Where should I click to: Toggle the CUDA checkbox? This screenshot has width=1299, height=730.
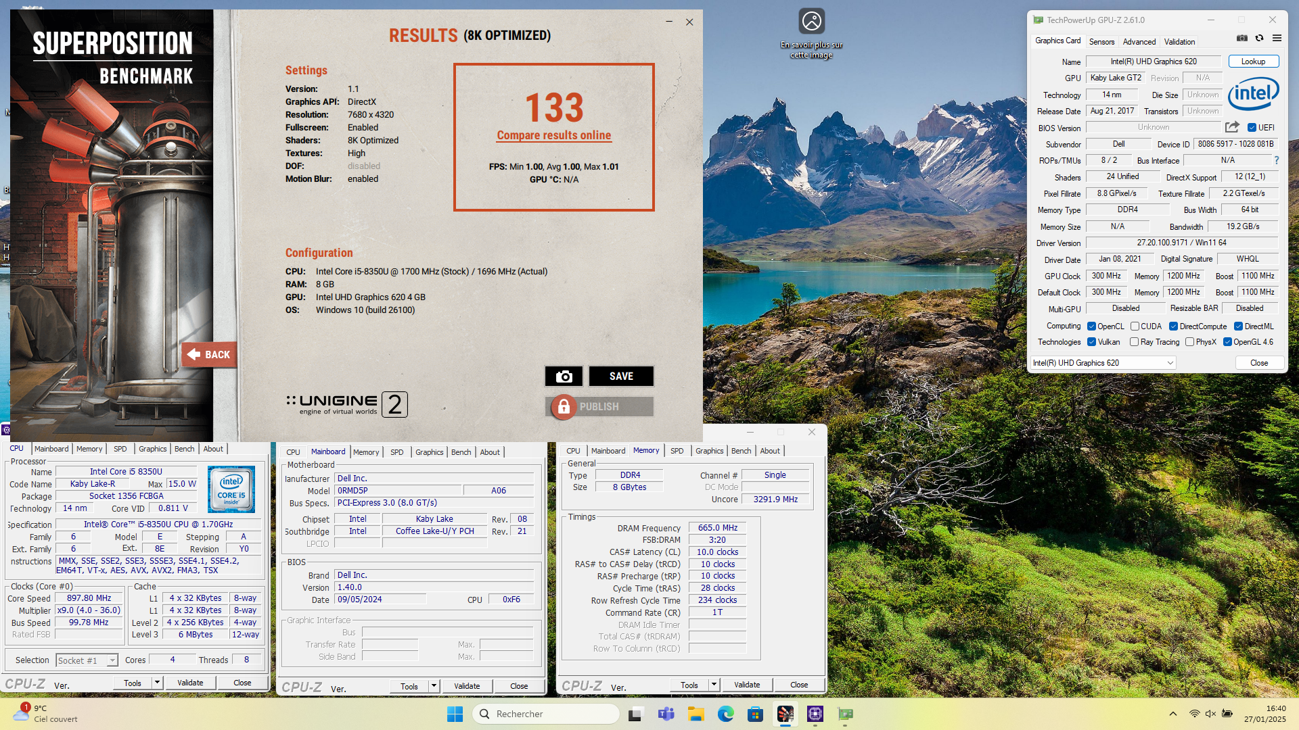coord(1135,326)
